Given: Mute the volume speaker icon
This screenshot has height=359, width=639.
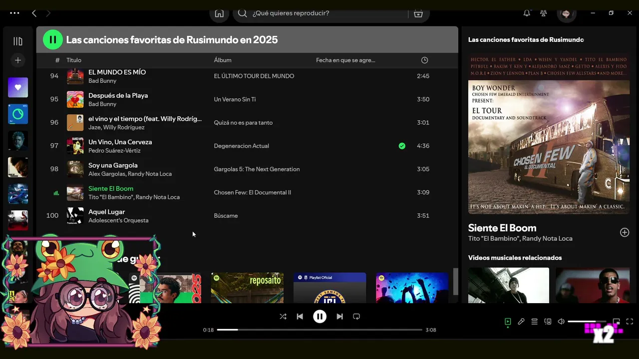Looking at the screenshot, I should click(561, 322).
